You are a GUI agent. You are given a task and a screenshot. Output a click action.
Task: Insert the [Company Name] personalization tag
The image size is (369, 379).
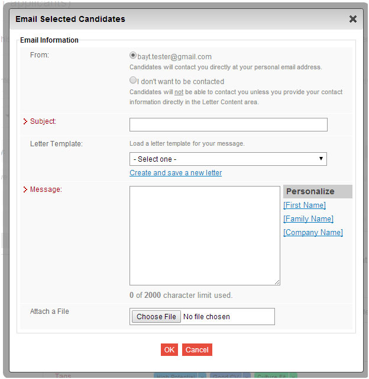(x=313, y=233)
